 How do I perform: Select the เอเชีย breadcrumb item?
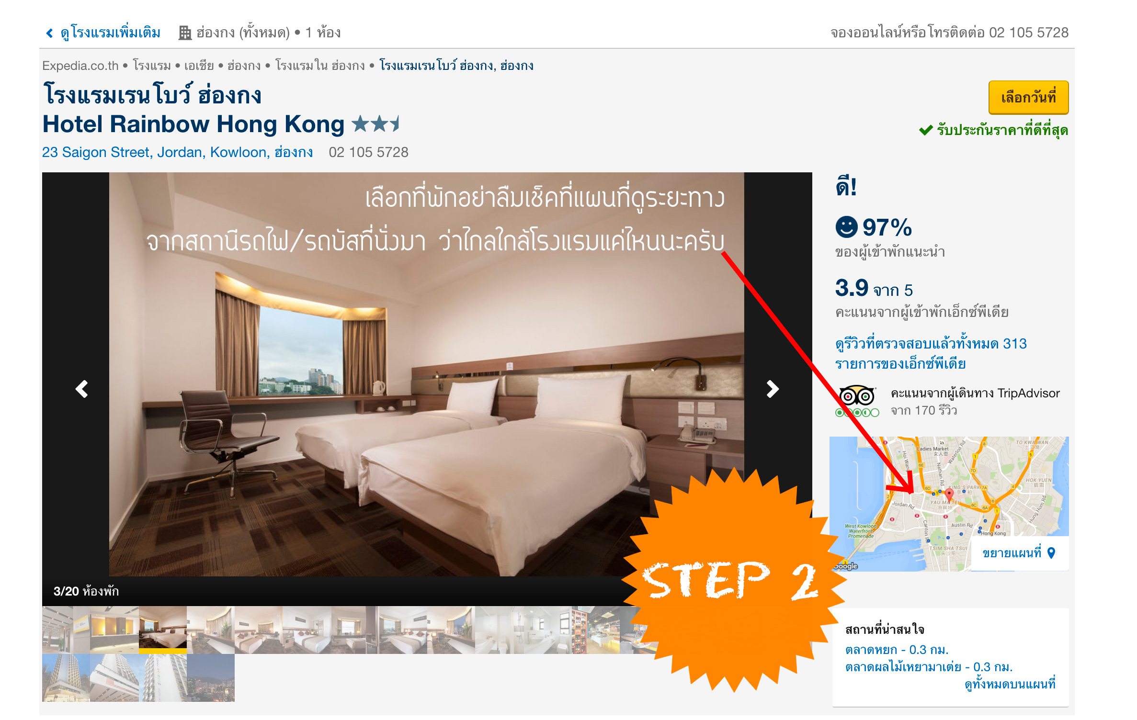point(199,66)
